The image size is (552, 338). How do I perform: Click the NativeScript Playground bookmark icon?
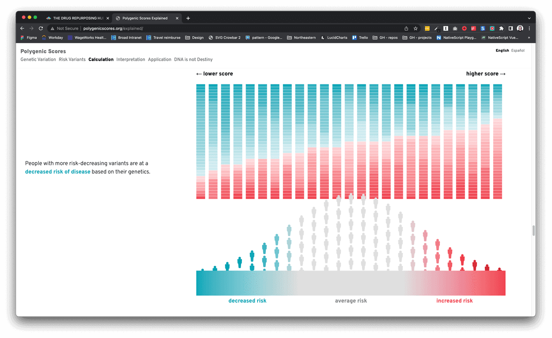tap(438, 38)
